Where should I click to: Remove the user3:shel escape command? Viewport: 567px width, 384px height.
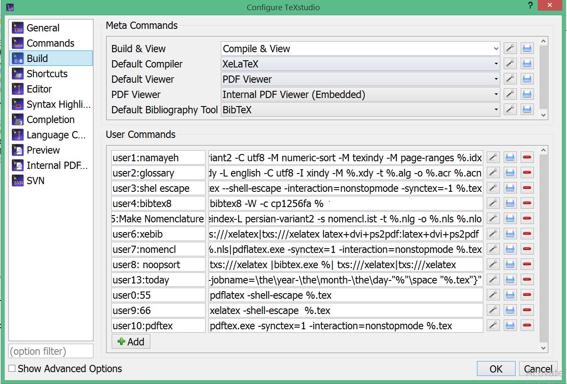click(527, 188)
